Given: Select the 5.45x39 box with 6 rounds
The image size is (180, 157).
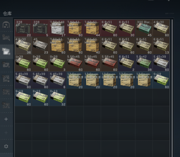Looking at the screenshot, I should [x=58, y=80].
